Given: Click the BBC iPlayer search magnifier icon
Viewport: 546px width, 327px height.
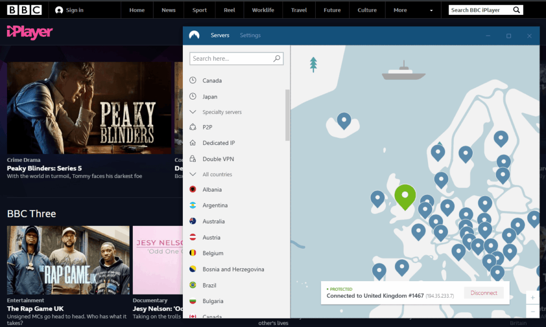Looking at the screenshot, I should (516, 10).
